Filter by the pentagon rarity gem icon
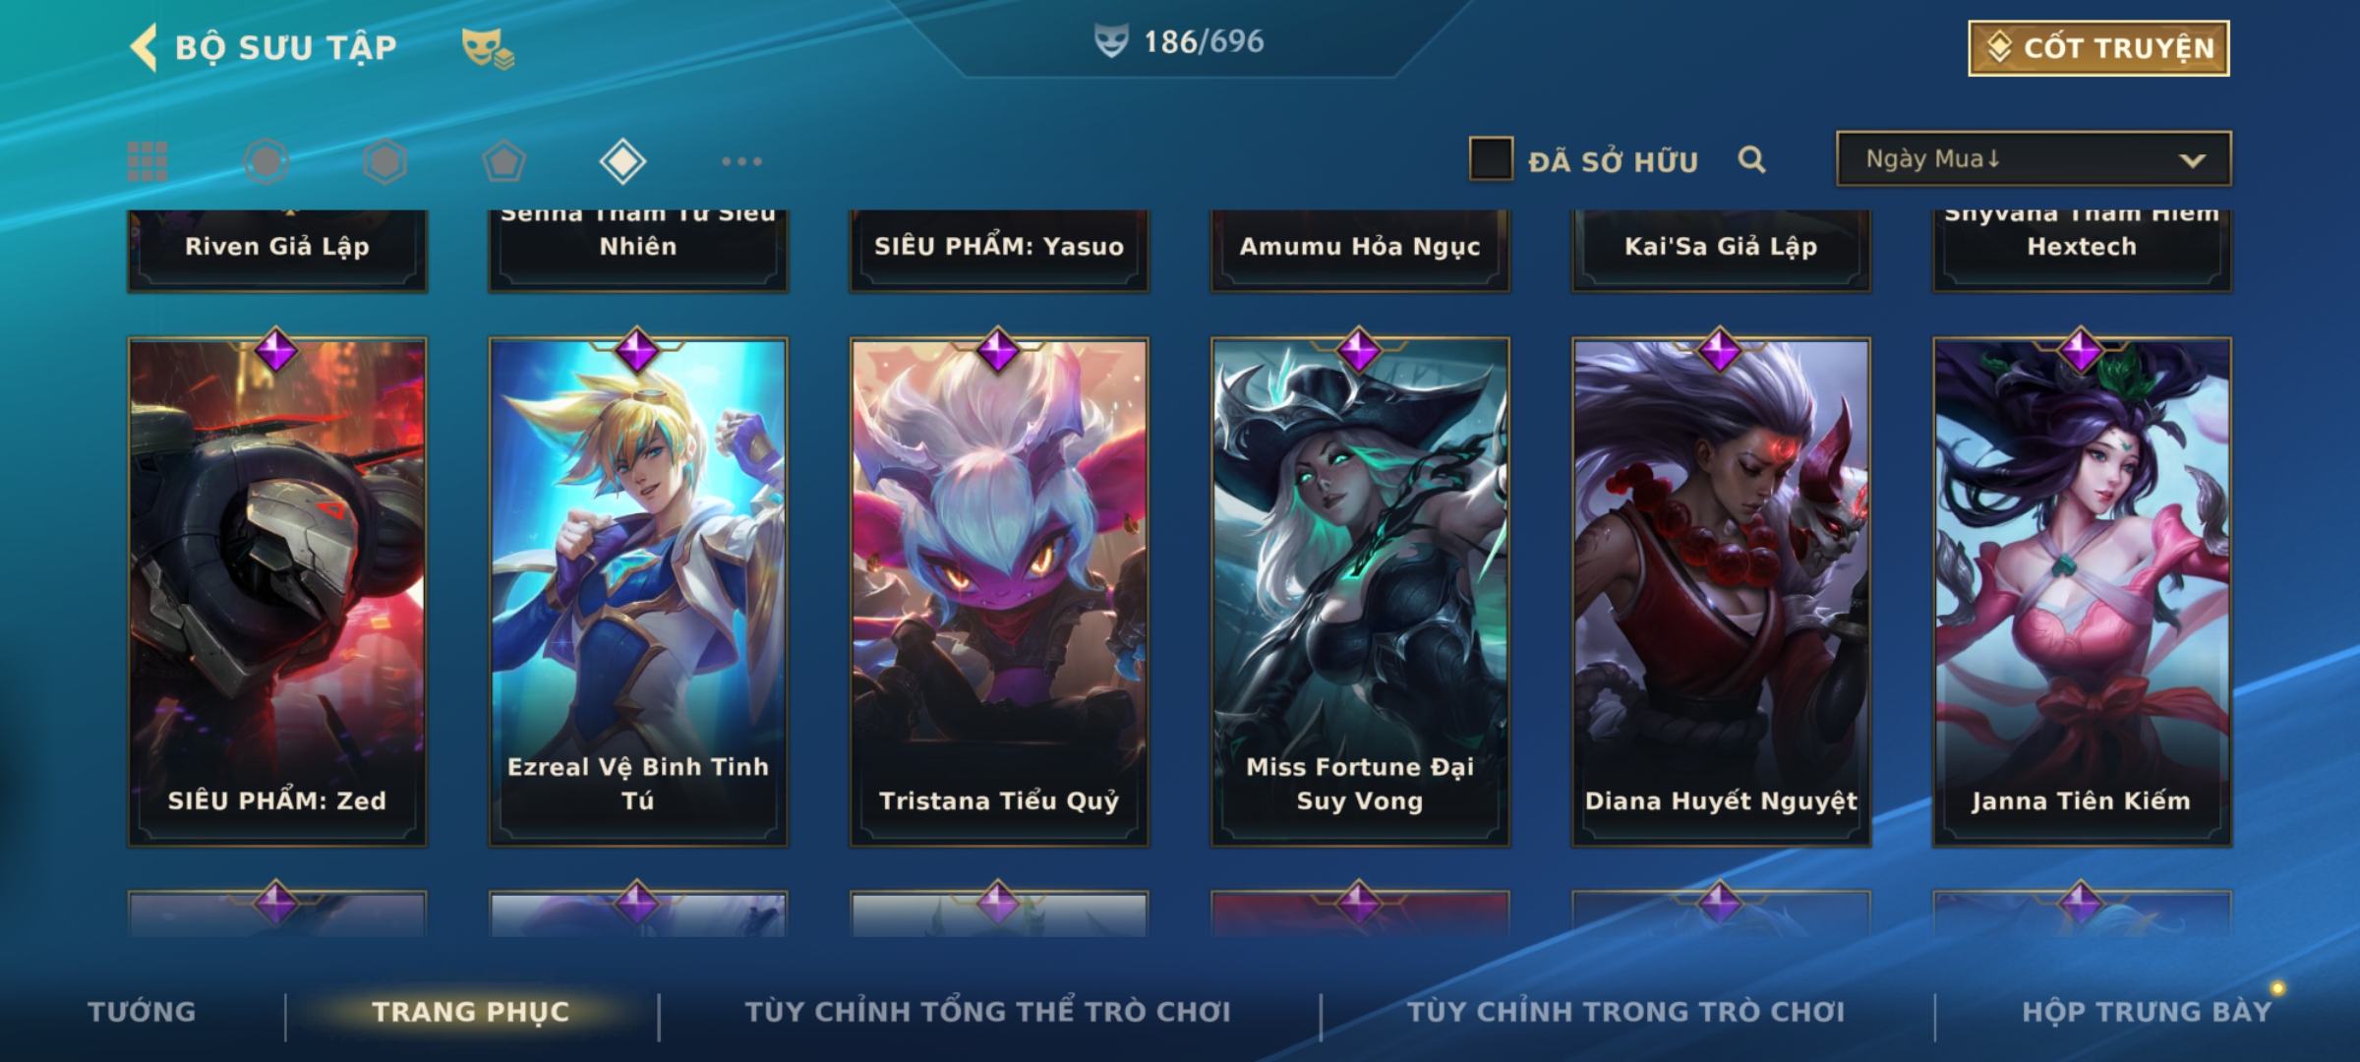Image resolution: width=2360 pixels, height=1062 pixels. coord(503,161)
